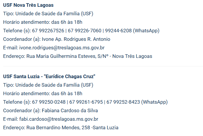Screen dimensions: 203x136
Task: Click the USF Santa Luzia heading
Action: (x=49, y=77)
